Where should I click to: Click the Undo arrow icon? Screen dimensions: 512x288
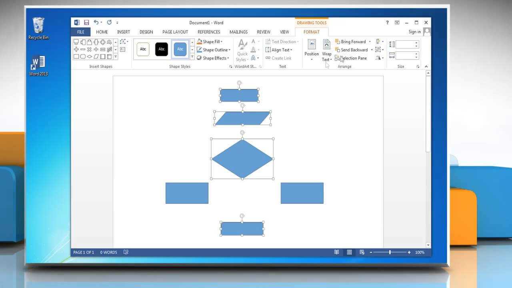96,23
